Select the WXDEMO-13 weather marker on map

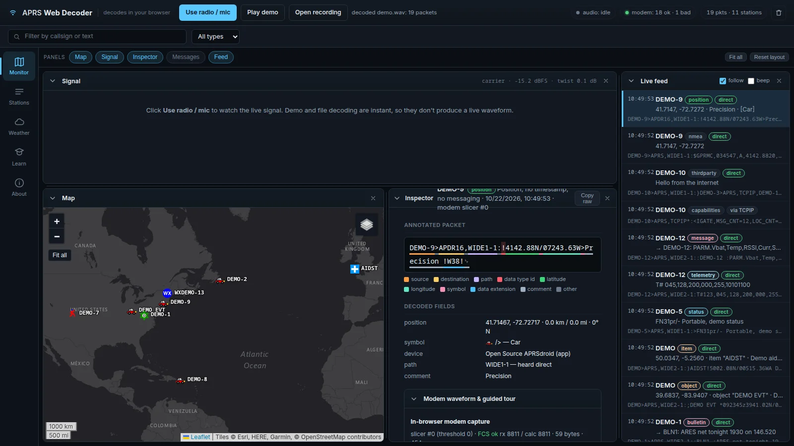[x=167, y=293]
